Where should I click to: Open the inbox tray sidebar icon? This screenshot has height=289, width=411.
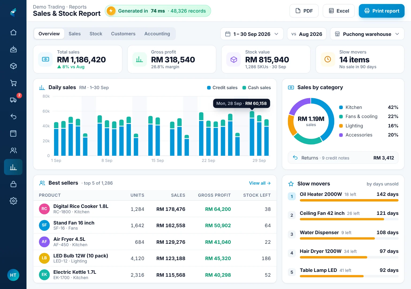pyautogui.click(x=13, y=49)
